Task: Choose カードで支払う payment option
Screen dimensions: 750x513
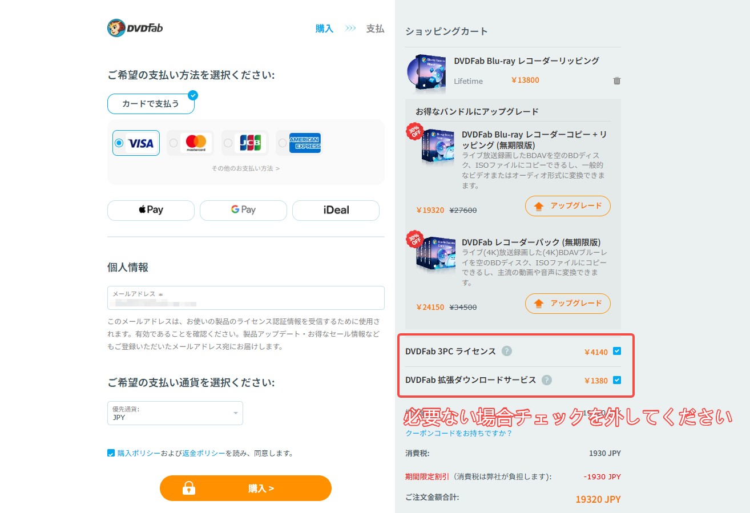Action: pos(151,104)
